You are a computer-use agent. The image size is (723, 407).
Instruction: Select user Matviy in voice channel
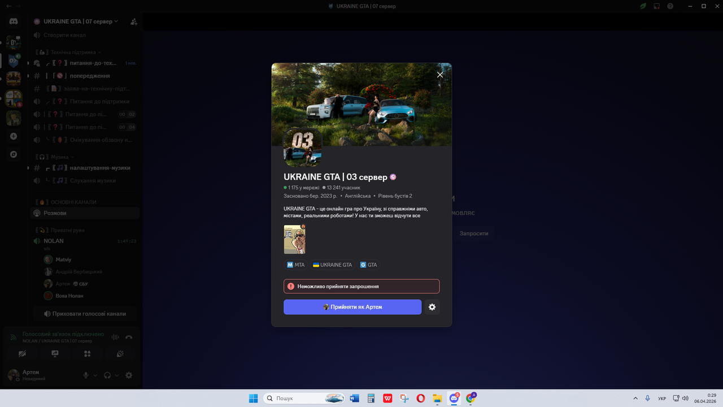click(90, 259)
